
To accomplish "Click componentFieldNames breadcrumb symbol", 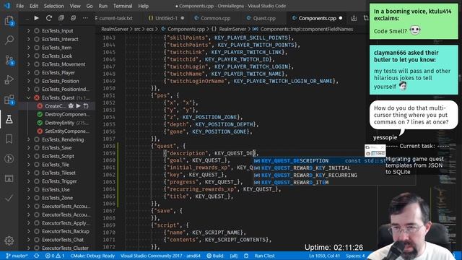I will [306, 29].
